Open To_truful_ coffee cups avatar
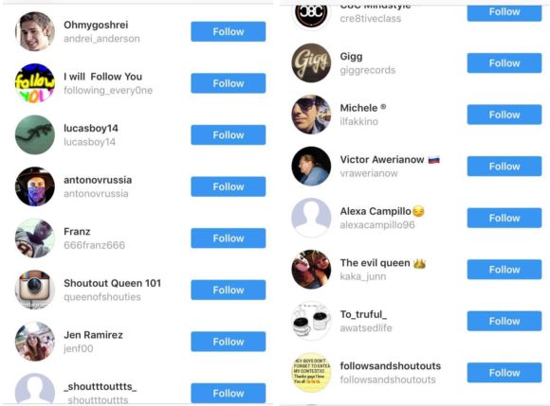Image resolution: width=550 pixels, height=406 pixels. [311, 322]
